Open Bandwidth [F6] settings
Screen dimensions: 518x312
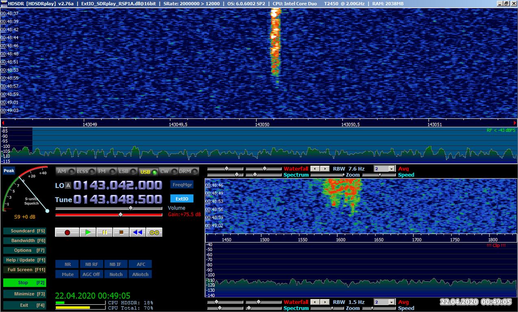pyautogui.click(x=24, y=240)
